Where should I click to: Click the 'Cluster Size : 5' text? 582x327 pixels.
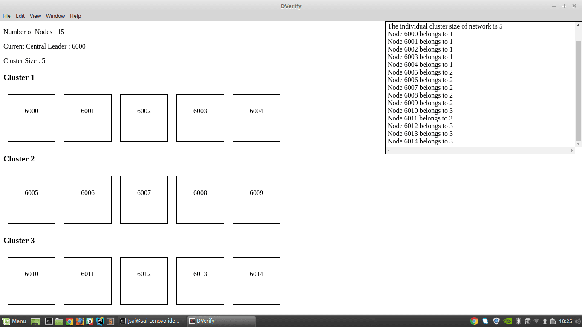pyautogui.click(x=24, y=61)
